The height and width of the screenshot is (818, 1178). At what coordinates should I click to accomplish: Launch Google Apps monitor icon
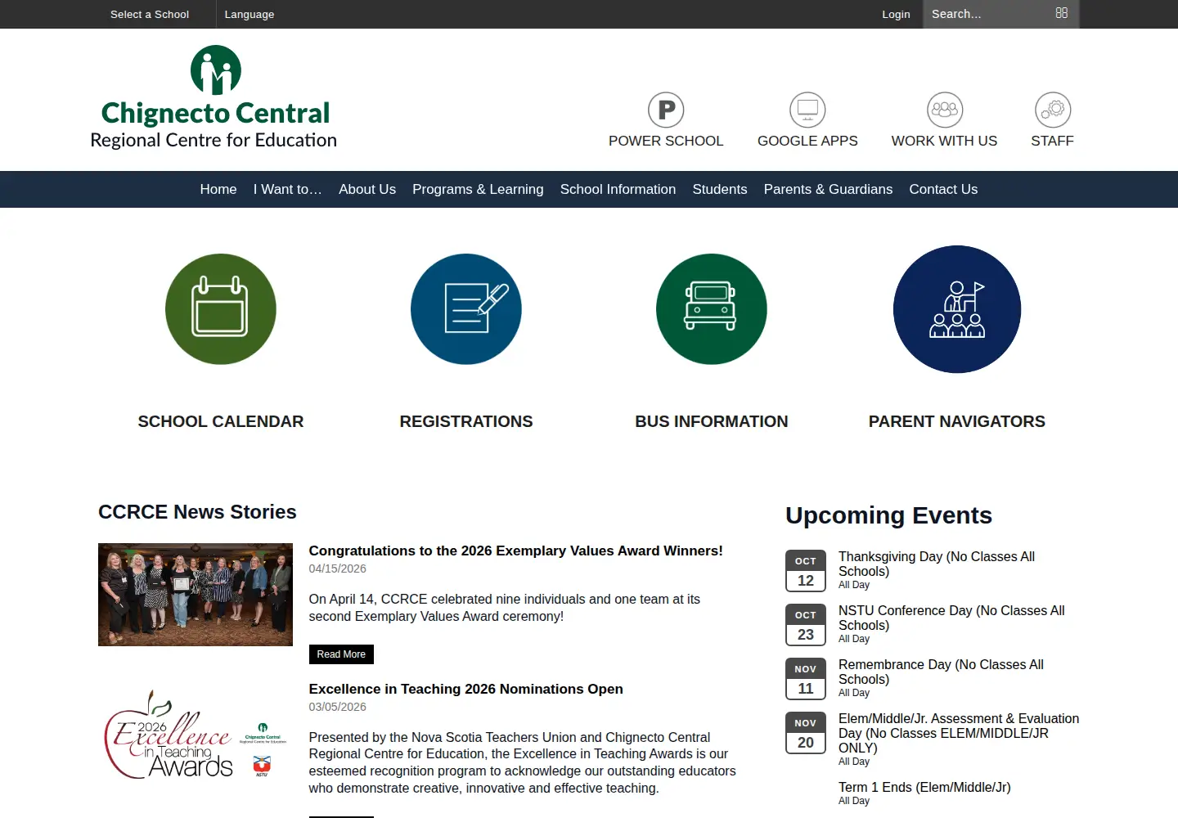coord(807,110)
